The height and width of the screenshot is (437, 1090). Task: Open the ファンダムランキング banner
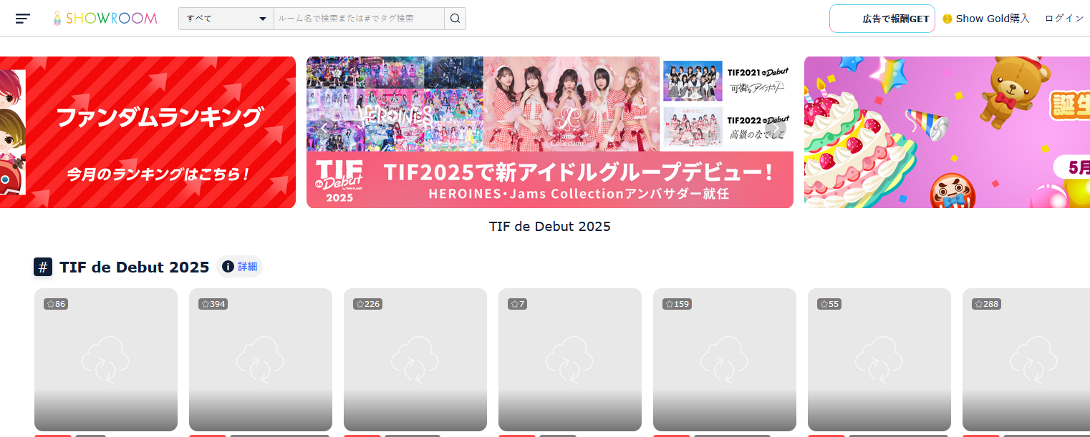[x=148, y=132]
